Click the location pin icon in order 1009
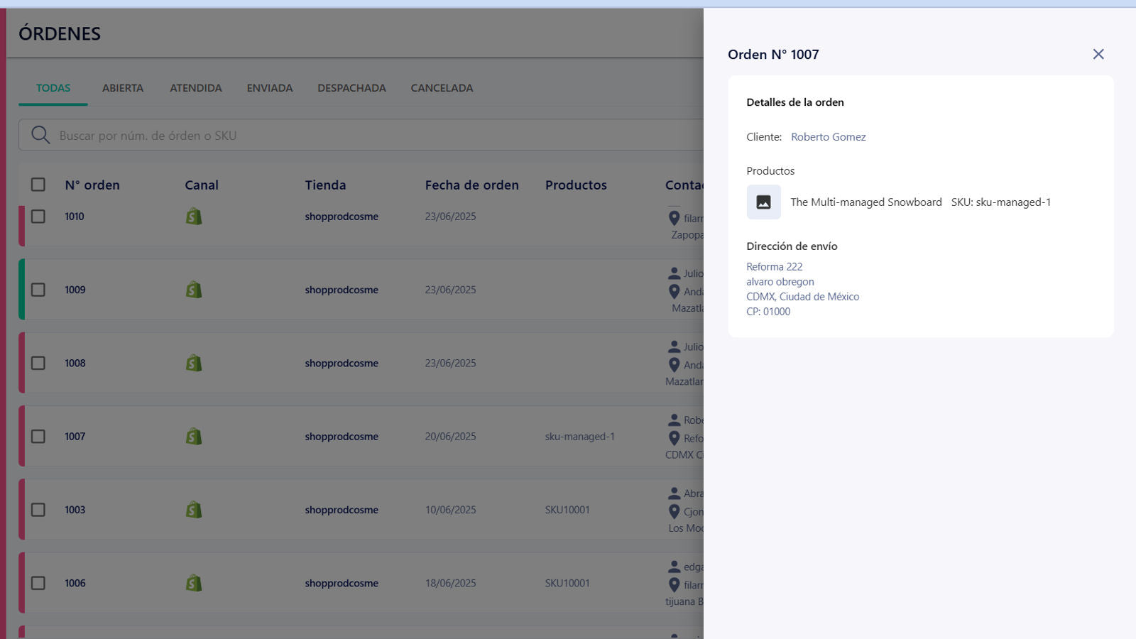Viewport: 1136px width, 639px height. pyautogui.click(x=674, y=291)
